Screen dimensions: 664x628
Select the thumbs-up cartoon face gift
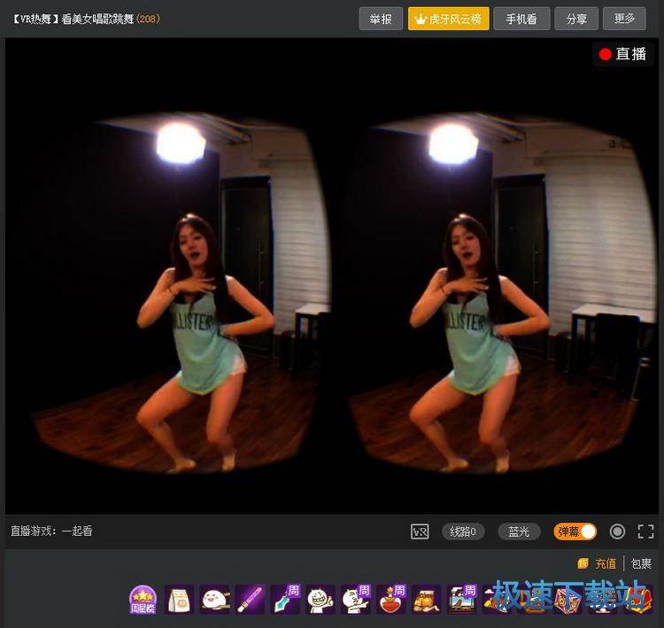click(x=320, y=599)
